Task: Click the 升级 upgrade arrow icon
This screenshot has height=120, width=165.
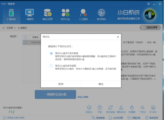Action: pyautogui.click(x=100, y=108)
